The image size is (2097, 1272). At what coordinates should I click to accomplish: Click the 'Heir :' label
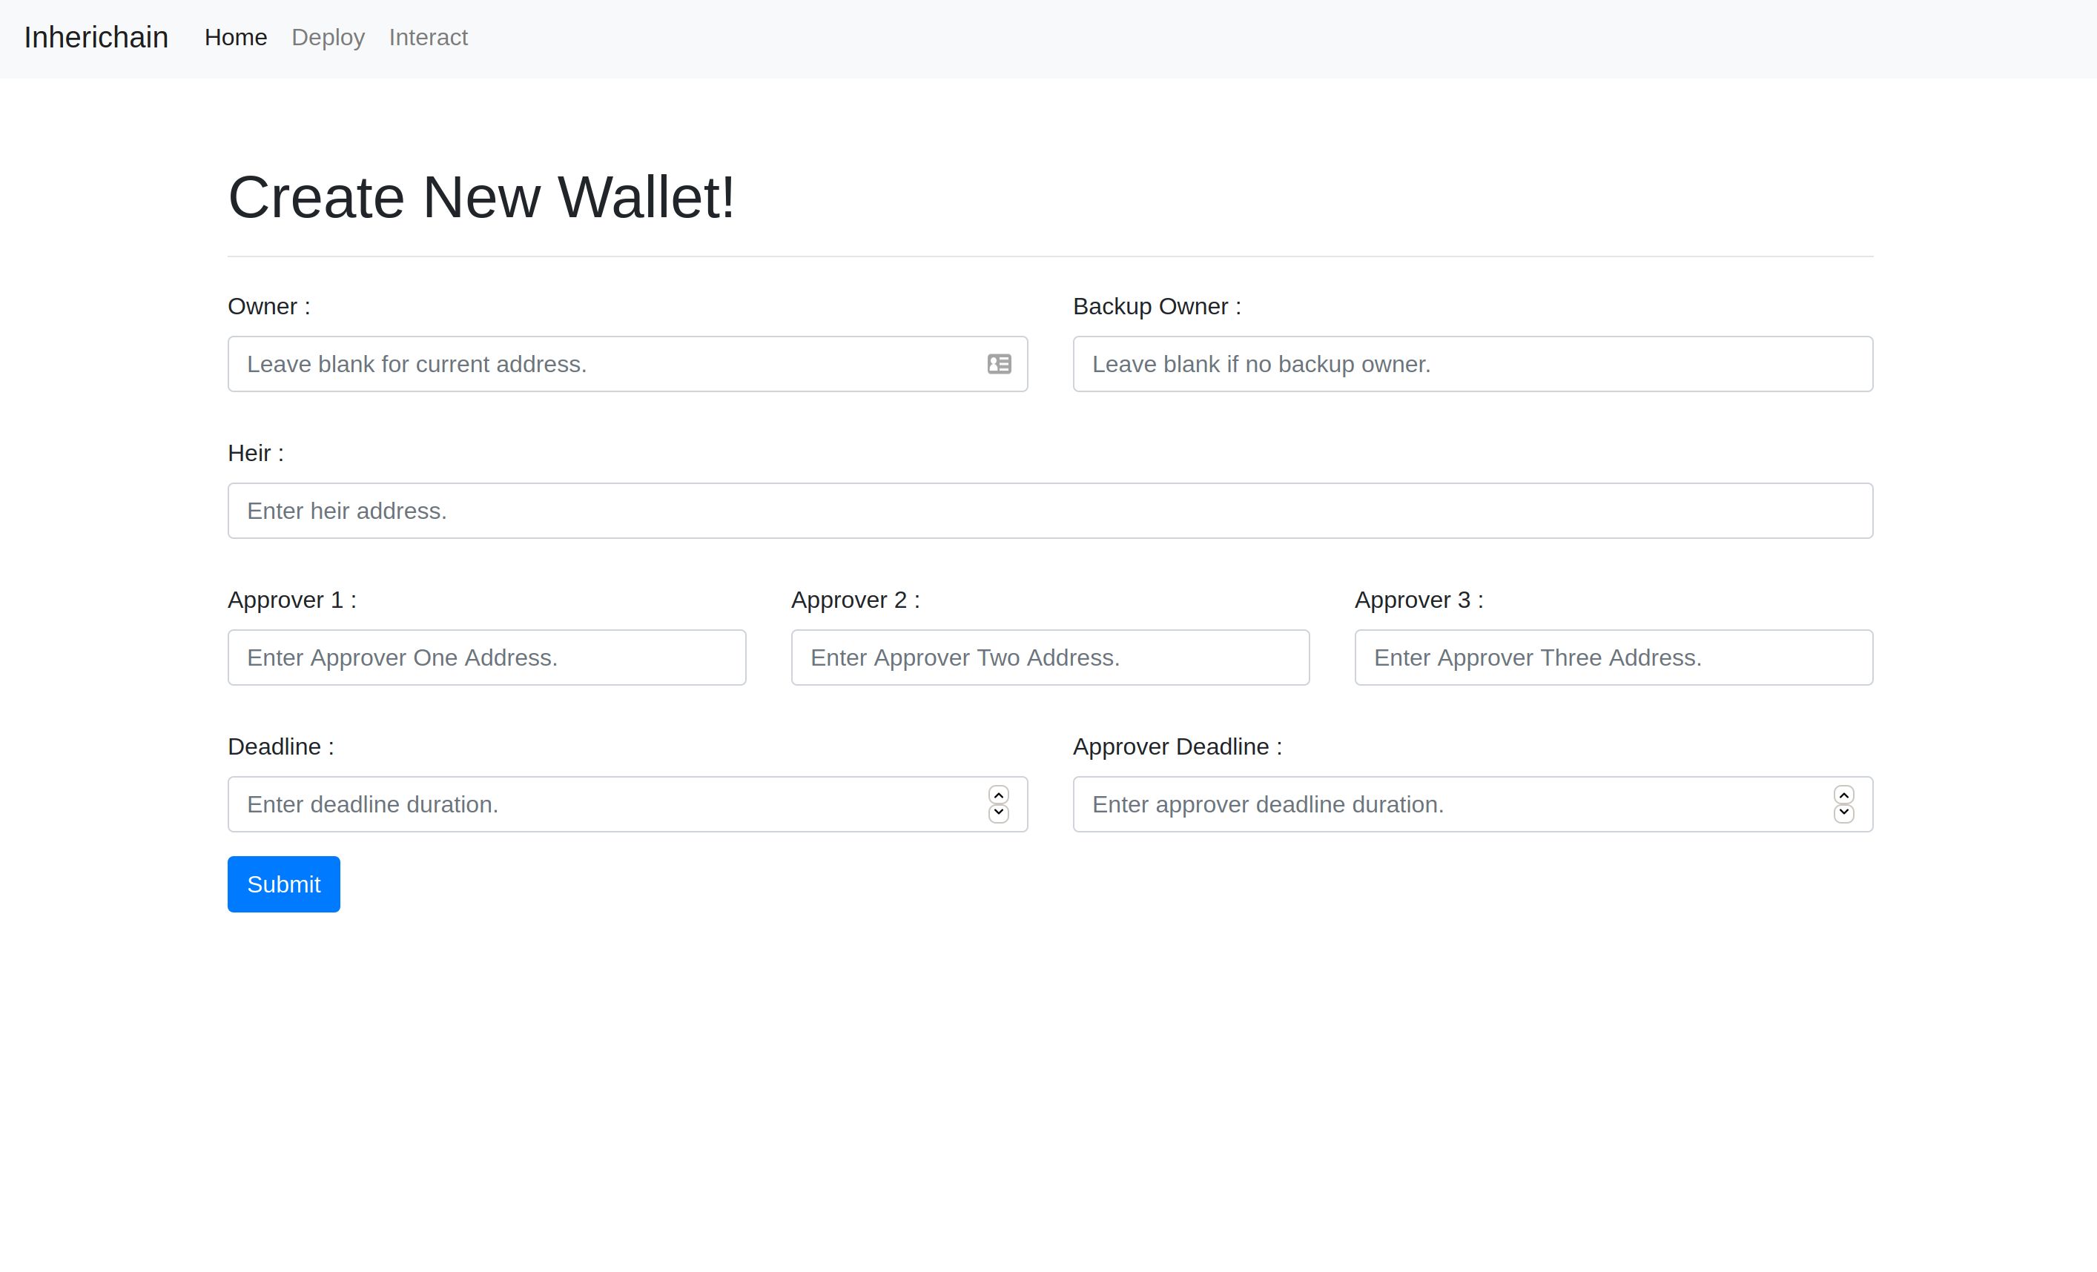click(255, 453)
